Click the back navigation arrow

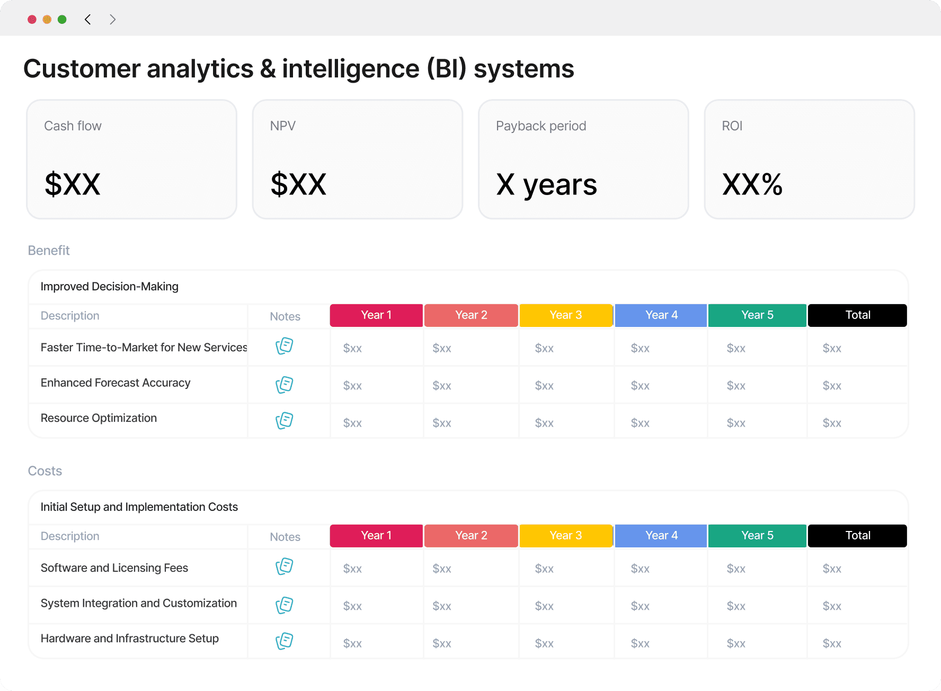pyautogui.click(x=87, y=19)
